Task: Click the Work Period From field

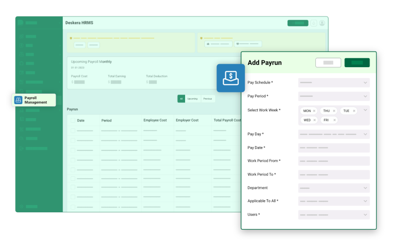Action: click(x=334, y=161)
